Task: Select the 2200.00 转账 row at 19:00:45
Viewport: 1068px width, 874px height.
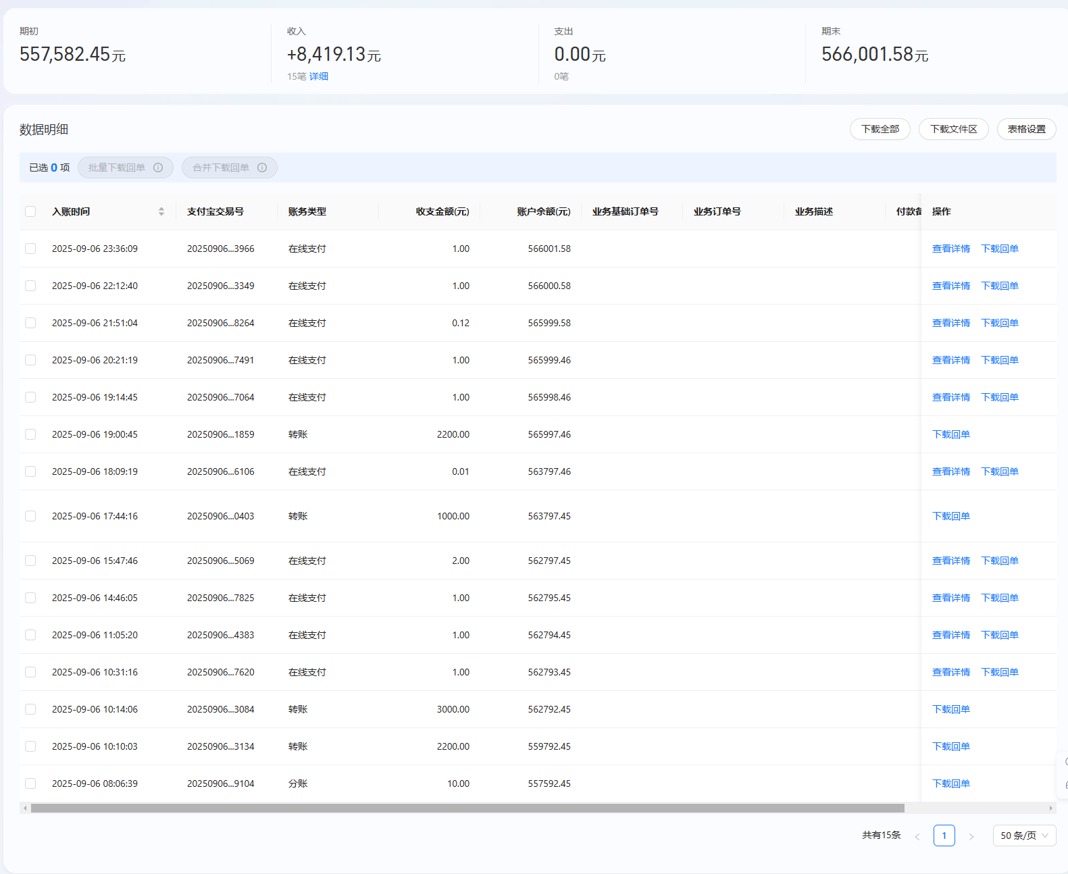Action: (30, 434)
